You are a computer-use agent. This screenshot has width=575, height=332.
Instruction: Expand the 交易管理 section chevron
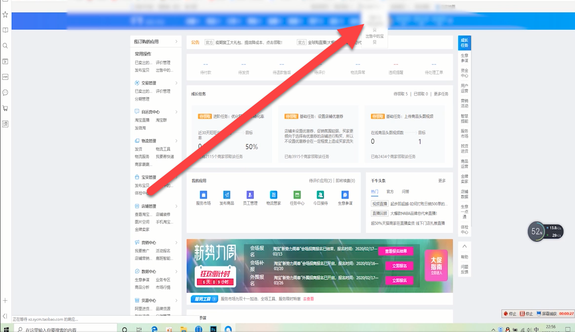(x=176, y=83)
